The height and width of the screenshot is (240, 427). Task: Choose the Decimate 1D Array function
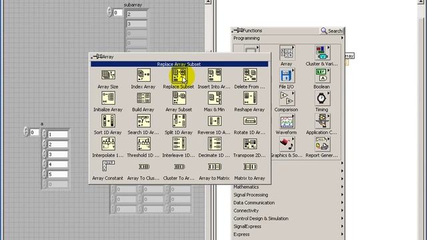click(214, 144)
